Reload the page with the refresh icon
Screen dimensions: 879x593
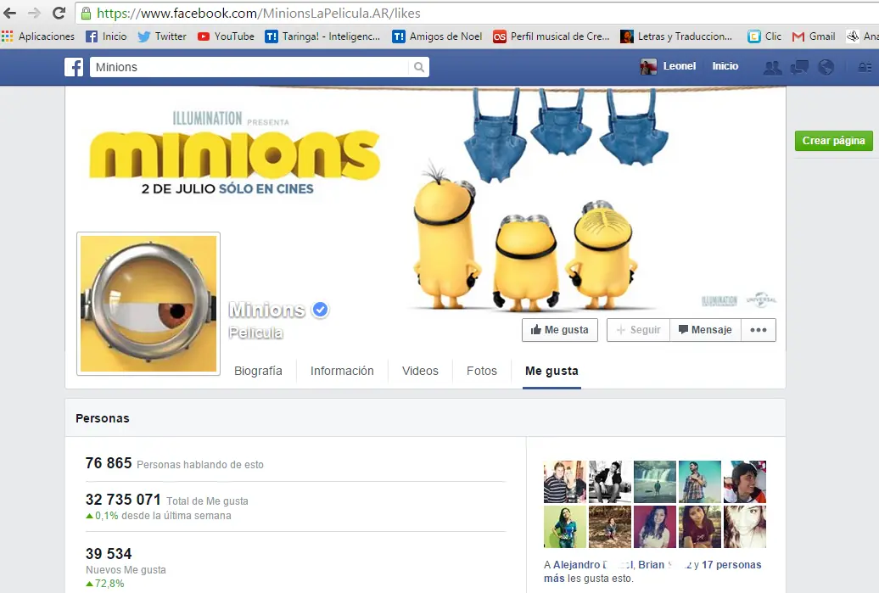(x=59, y=13)
